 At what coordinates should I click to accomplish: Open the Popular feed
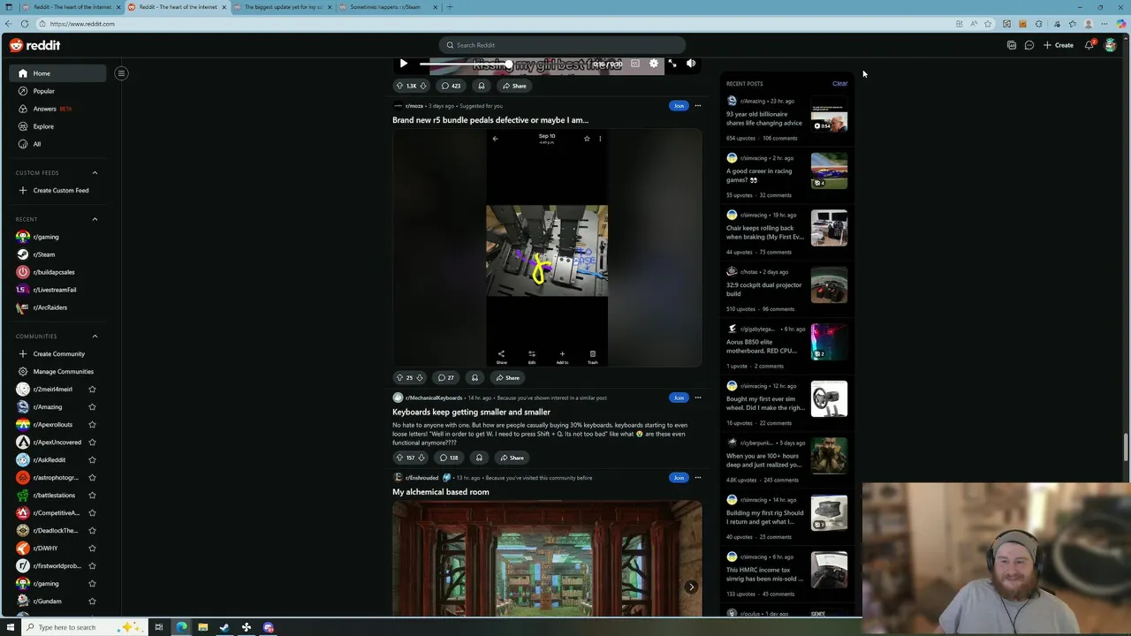58,91
